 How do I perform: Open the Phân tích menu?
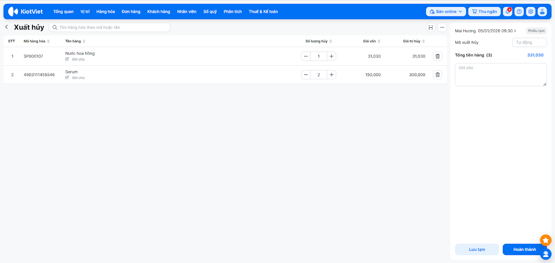[233, 11]
